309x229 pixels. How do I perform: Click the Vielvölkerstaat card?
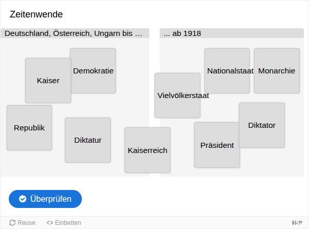[x=178, y=96]
